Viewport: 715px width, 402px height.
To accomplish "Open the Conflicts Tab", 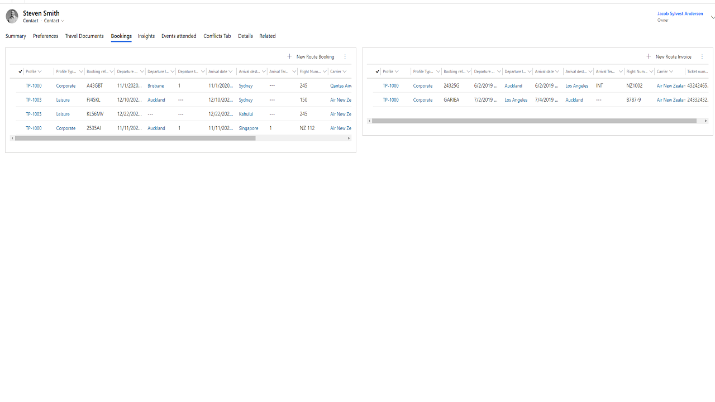I will (217, 36).
